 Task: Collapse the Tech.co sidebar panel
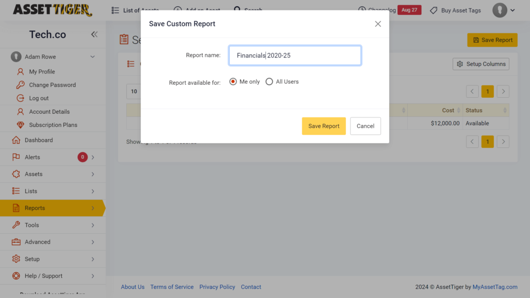tap(94, 34)
